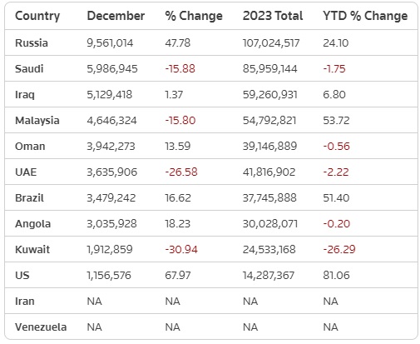420x344 pixels.
Task: Select the YTD % Change header
Action: click(x=365, y=16)
